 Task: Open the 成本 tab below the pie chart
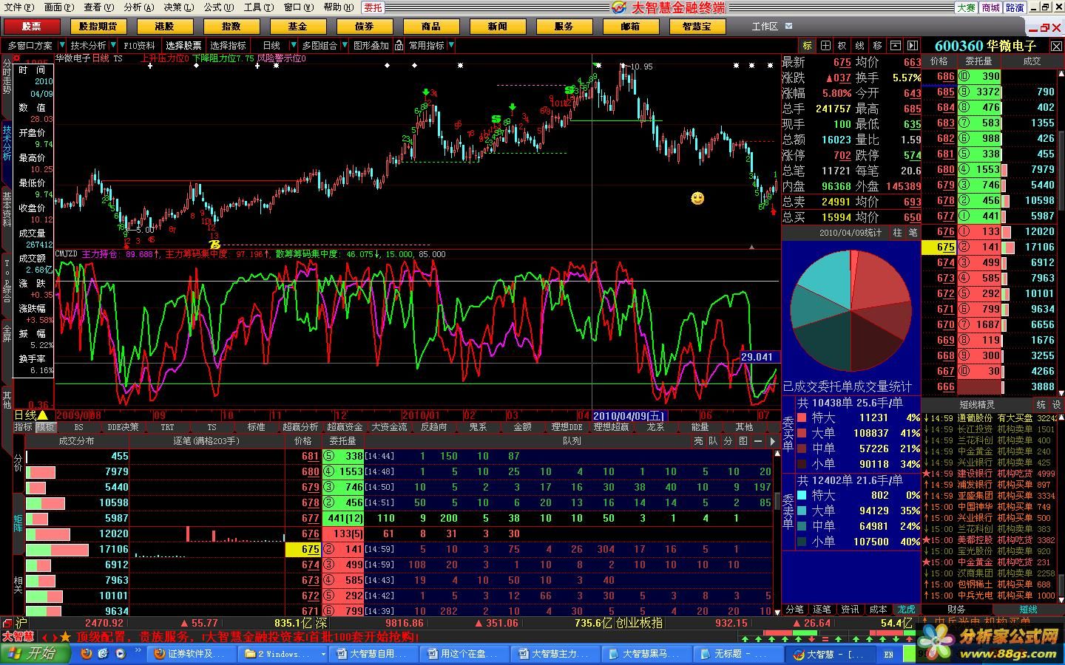pyautogui.click(x=878, y=610)
